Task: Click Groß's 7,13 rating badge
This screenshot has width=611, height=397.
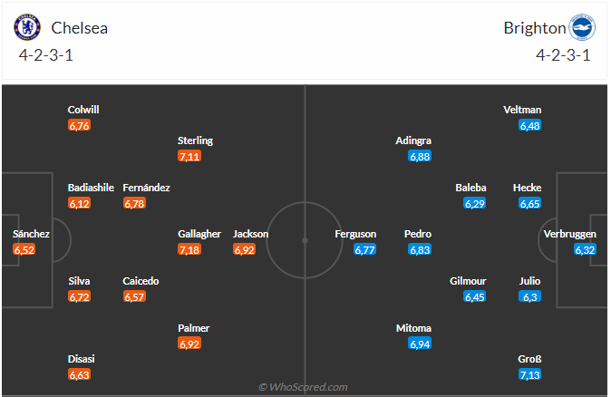Action: tap(529, 374)
